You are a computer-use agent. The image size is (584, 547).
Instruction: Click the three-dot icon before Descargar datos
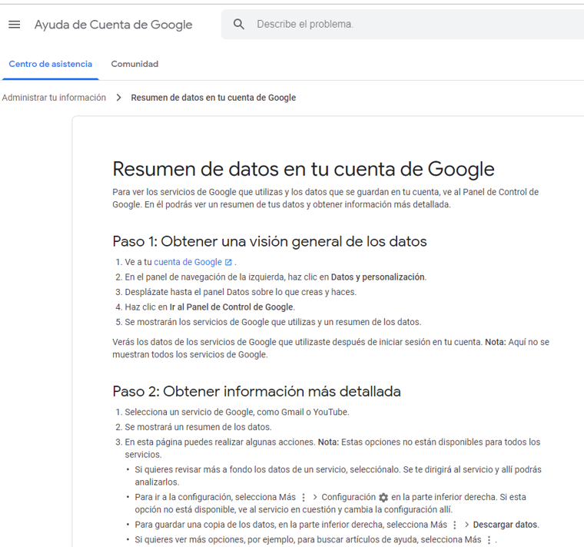point(455,525)
